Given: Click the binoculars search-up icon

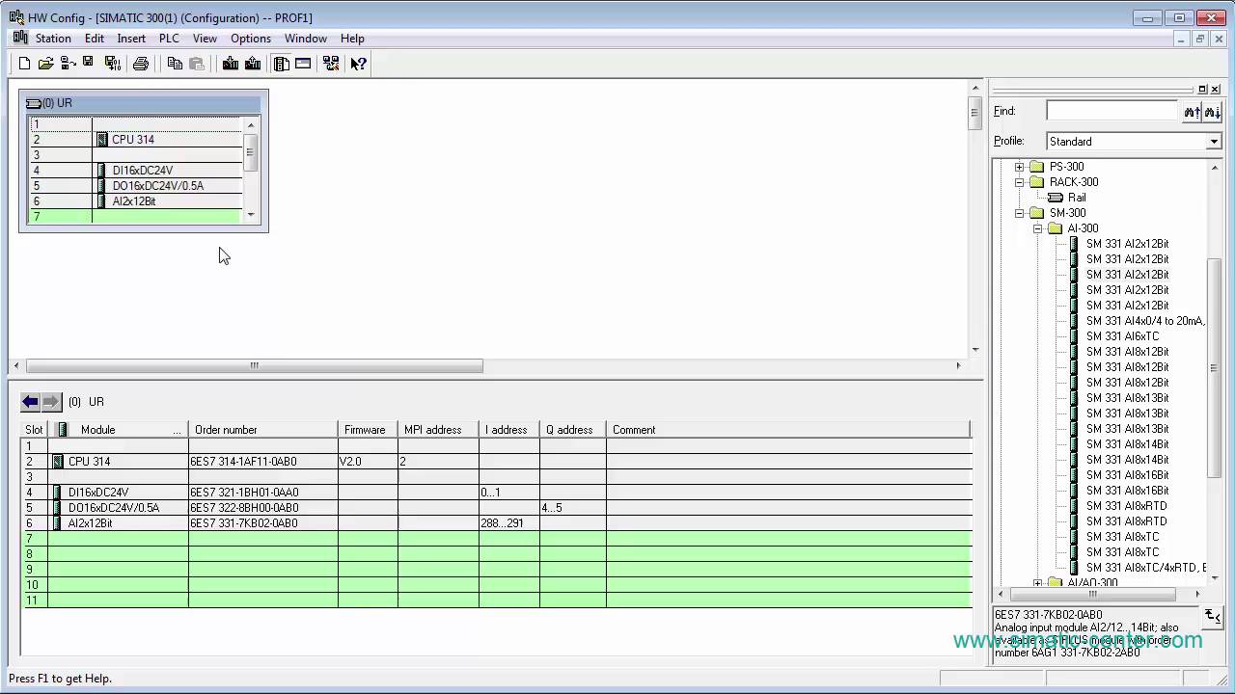Looking at the screenshot, I should pos(1192,112).
